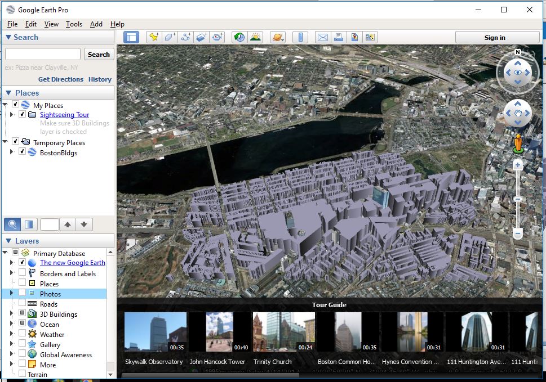Screen dimensions: 546x382
Task: Expand the 3D Buildings layer arrow
Action: 11,313
